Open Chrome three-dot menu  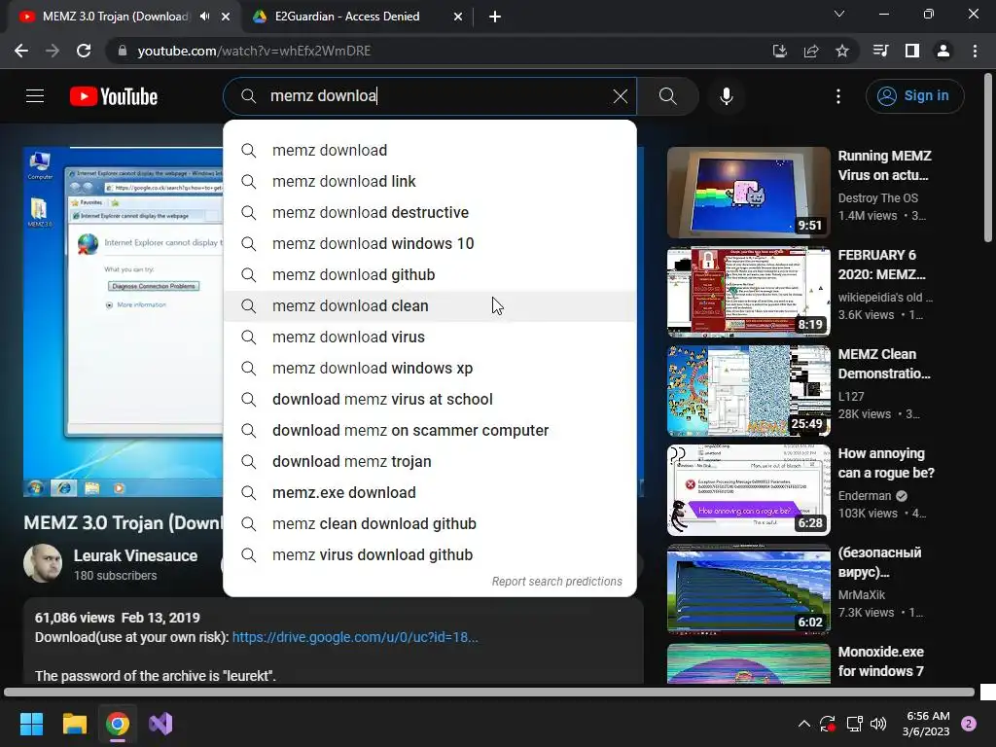(x=975, y=51)
